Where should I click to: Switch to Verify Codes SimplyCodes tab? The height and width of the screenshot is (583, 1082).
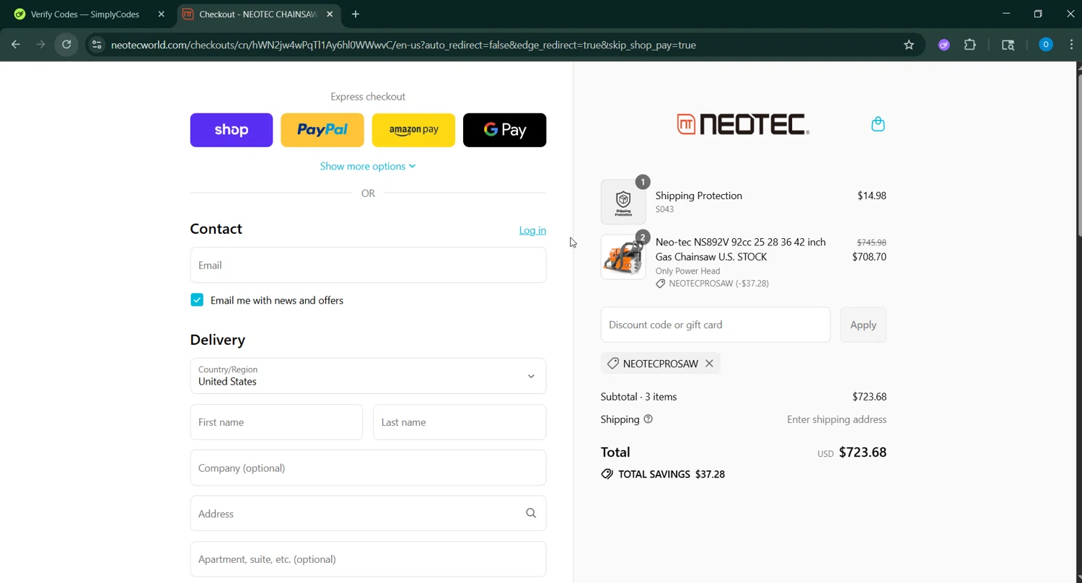point(85,14)
